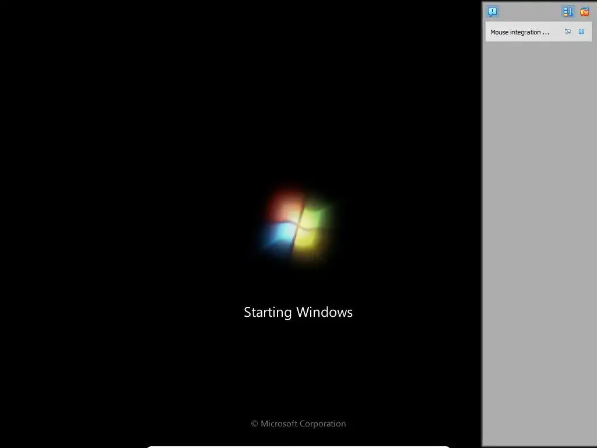This screenshot has height=448, width=597.
Task: Suppress the Mouse integration notification
Action: (568, 32)
